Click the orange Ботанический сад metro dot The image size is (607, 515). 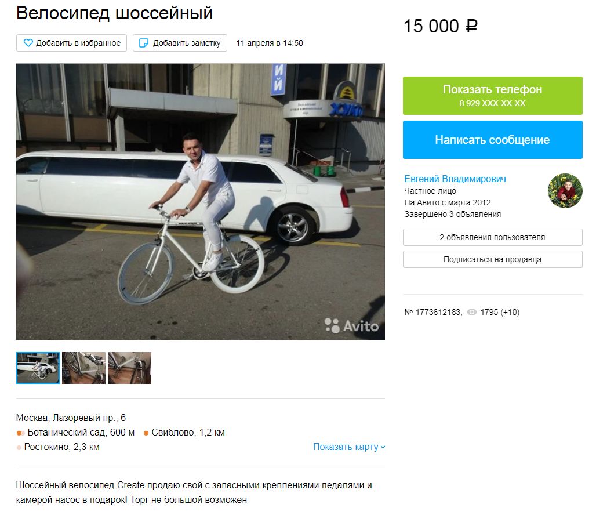pos(20,433)
